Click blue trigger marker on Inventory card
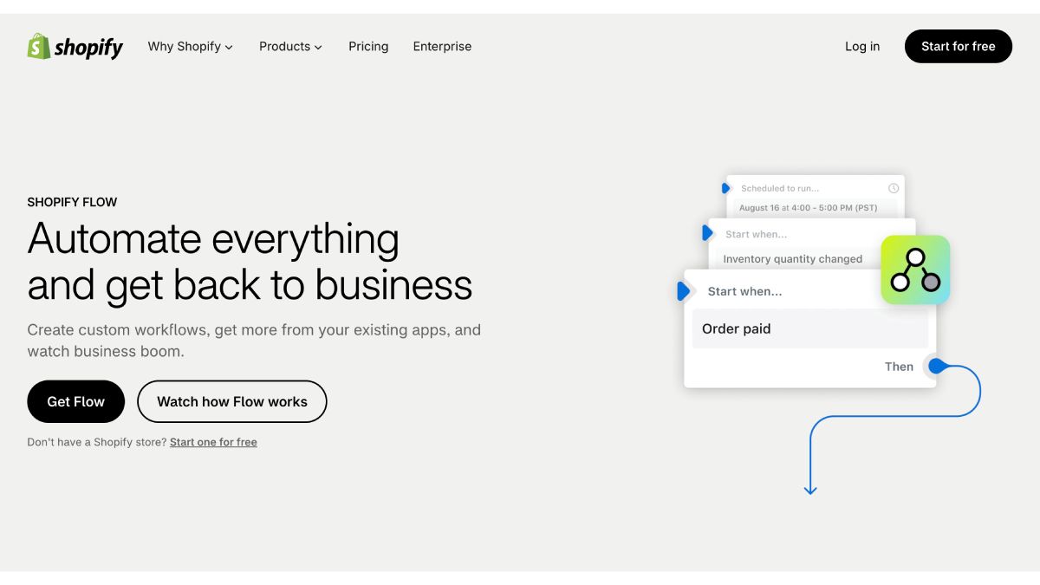The height and width of the screenshot is (585, 1040). point(707,233)
